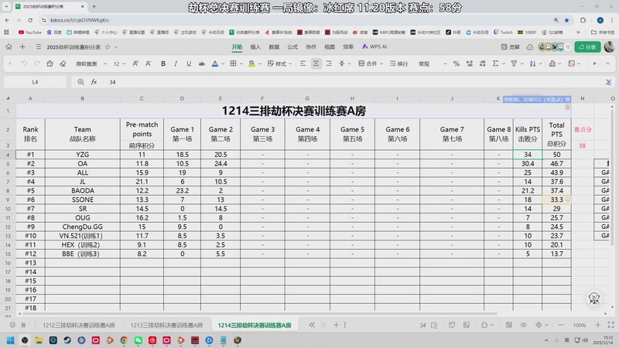This screenshot has height=348, width=619.
Task: Switch to the 公式 tab
Action: (292, 46)
